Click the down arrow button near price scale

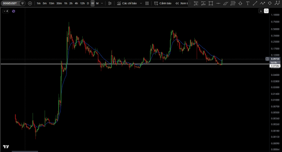coord(261,11)
